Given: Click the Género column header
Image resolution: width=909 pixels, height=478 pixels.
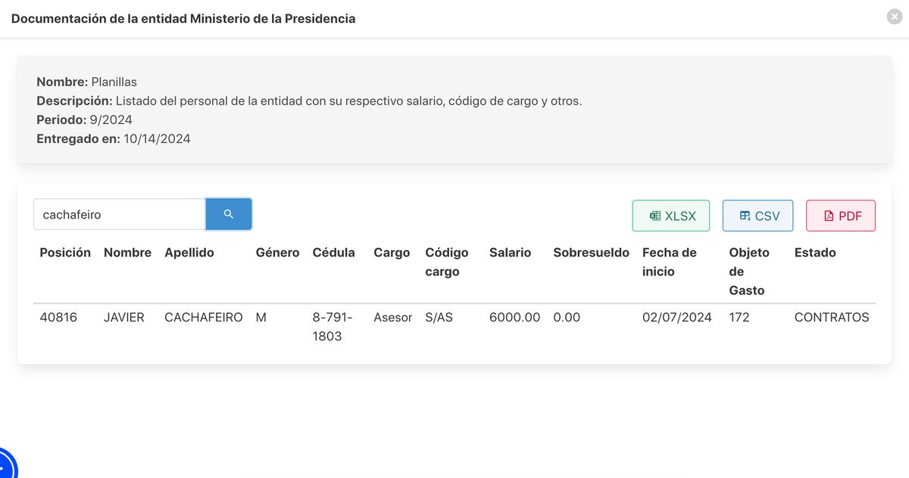Looking at the screenshot, I should pos(277,253).
